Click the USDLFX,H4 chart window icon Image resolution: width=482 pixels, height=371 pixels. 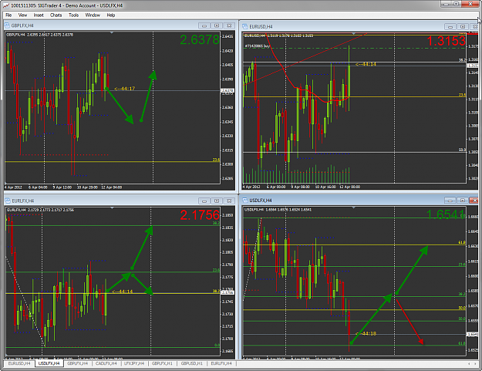click(x=245, y=200)
